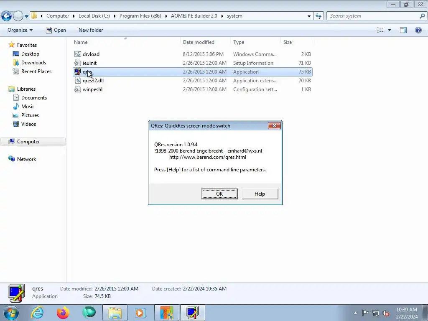Screen dimensions: 428x321
Task: Click Computer in the address breadcrumb
Action: [58, 16]
